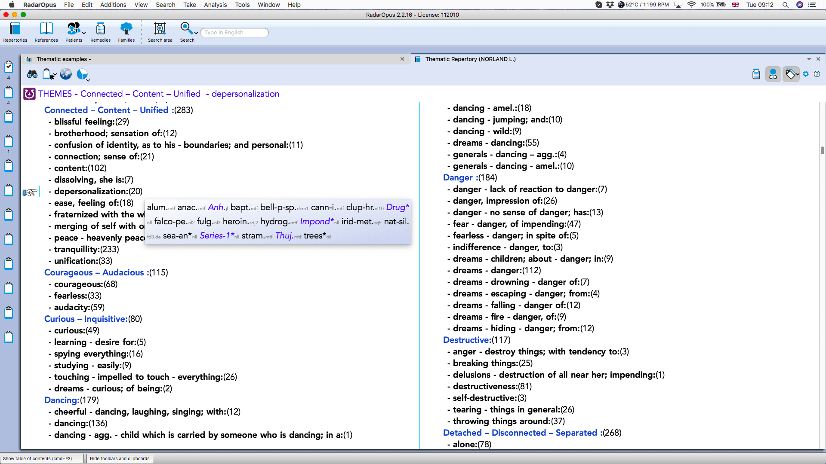Click the Anh. remedy in popup

216,207
